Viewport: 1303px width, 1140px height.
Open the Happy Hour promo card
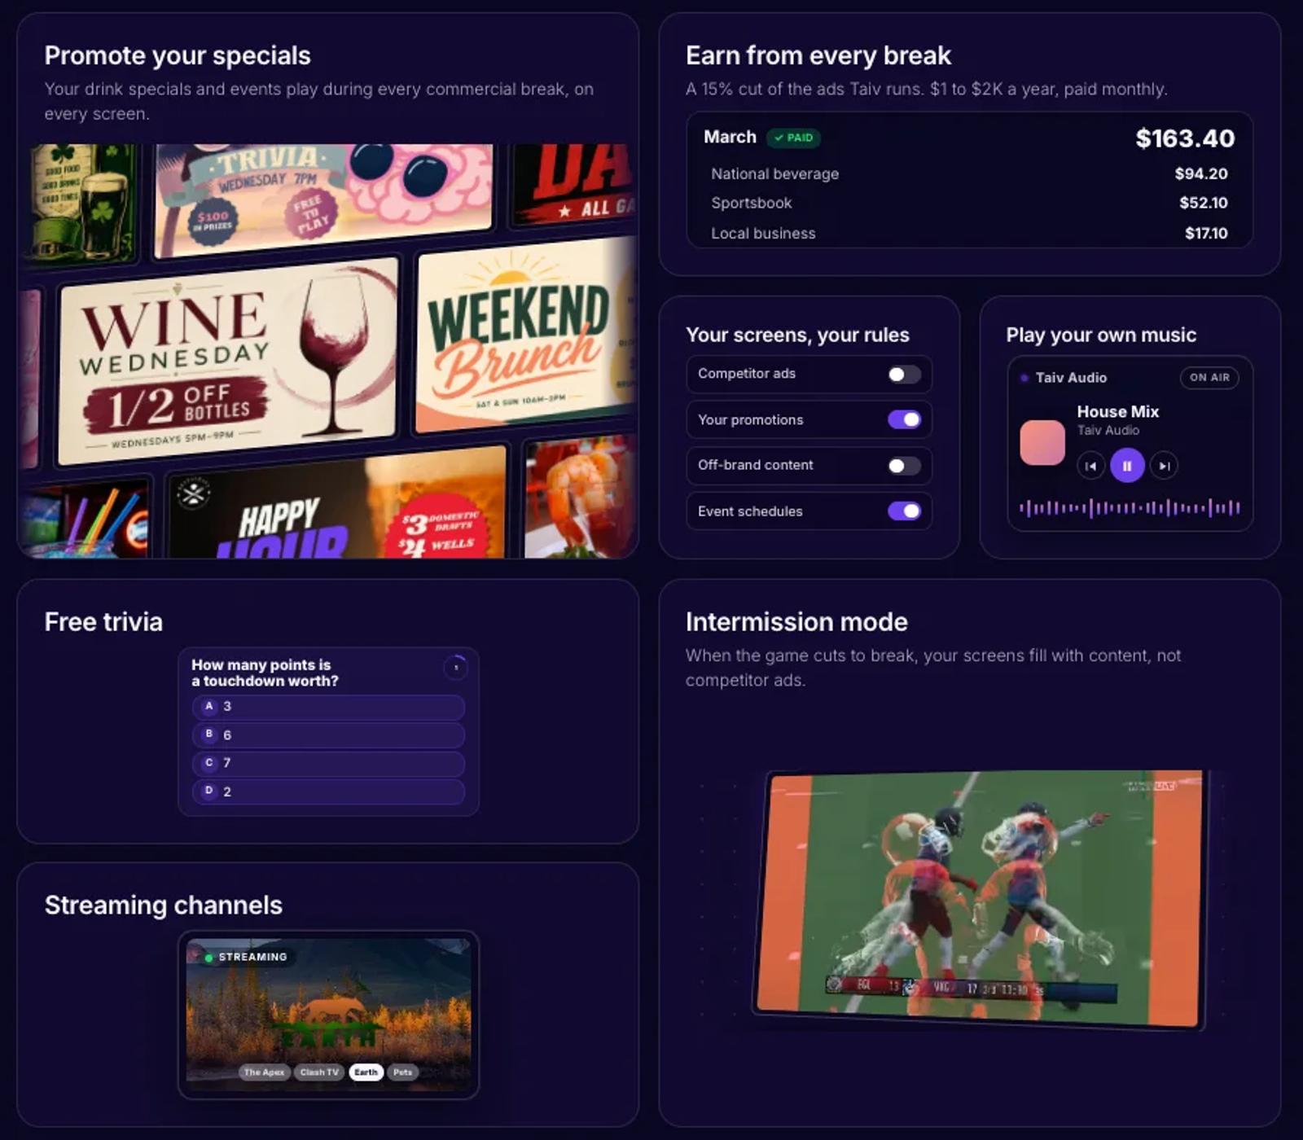point(337,504)
